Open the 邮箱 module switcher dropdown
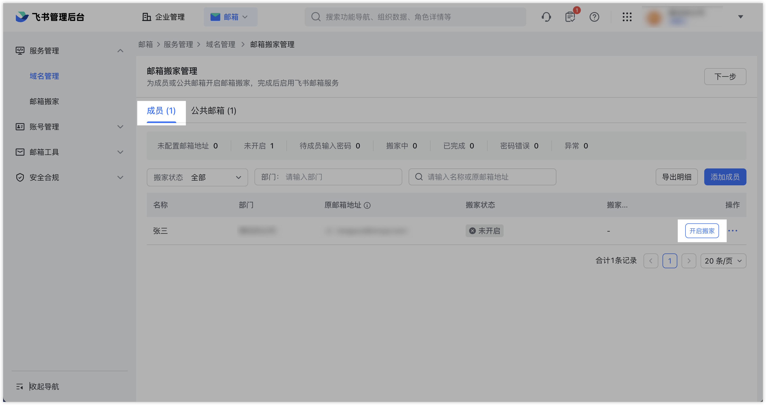This screenshot has height=405, width=766. [230, 17]
